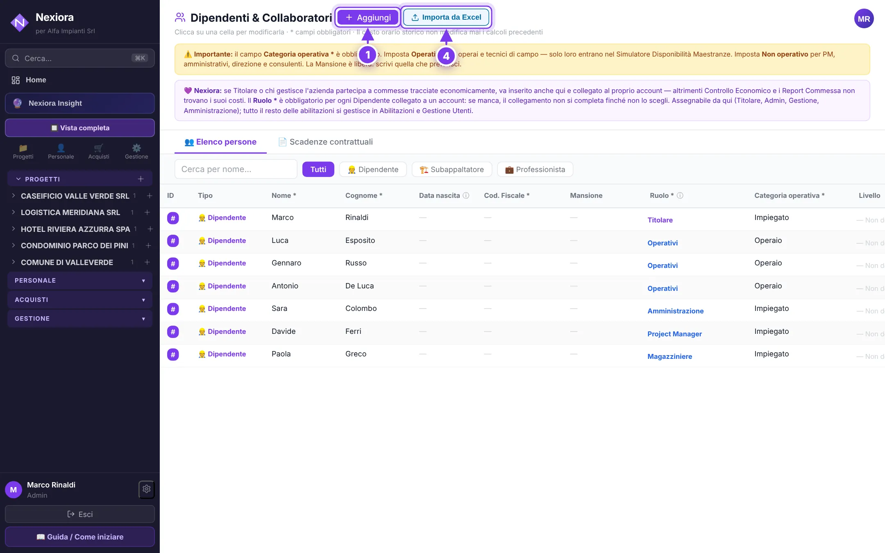Filter list by Professionista
This screenshot has height=553, width=885.
pos(535,170)
